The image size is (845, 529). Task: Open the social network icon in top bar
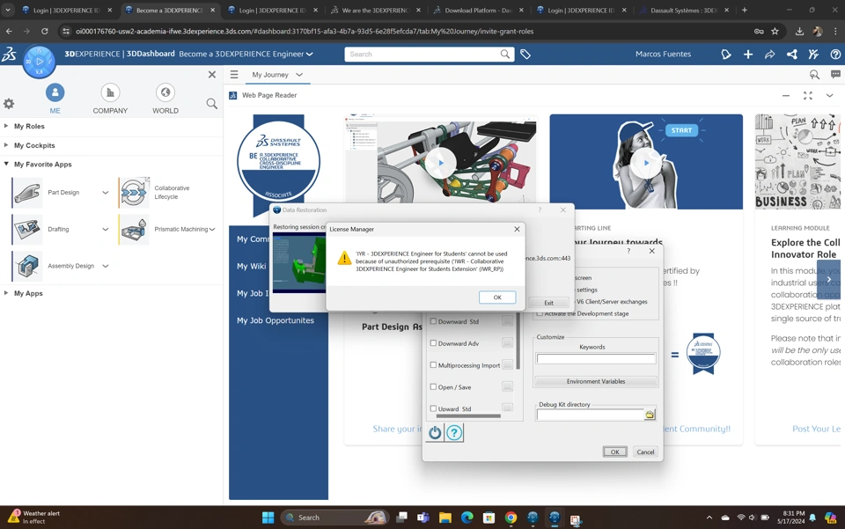[x=791, y=54]
